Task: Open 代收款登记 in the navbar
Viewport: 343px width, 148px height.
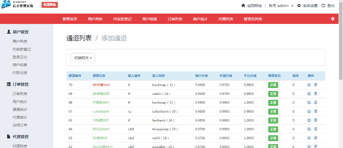Action: (122, 19)
